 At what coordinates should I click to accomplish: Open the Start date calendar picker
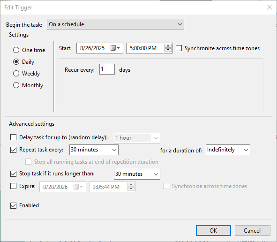115,48
